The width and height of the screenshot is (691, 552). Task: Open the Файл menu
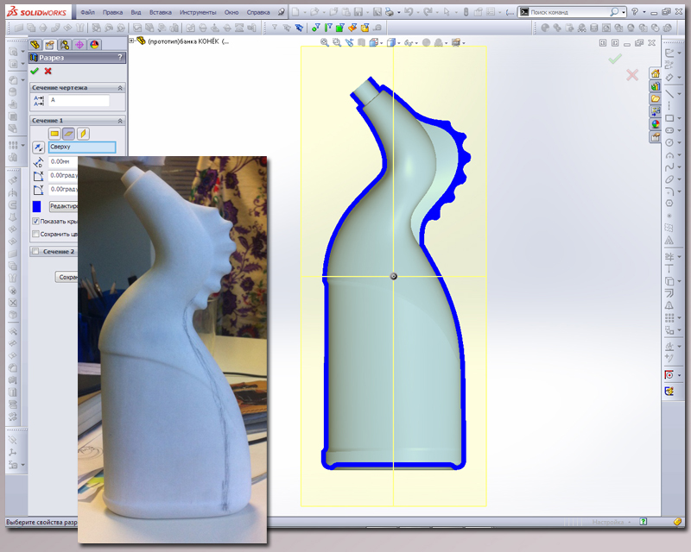pyautogui.click(x=88, y=12)
